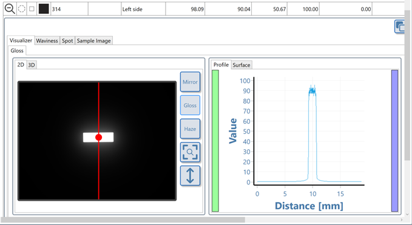The width and height of the screenshot is (412, 225).
Task: Click the Gloss button beside the image
Action: (190, 106)
